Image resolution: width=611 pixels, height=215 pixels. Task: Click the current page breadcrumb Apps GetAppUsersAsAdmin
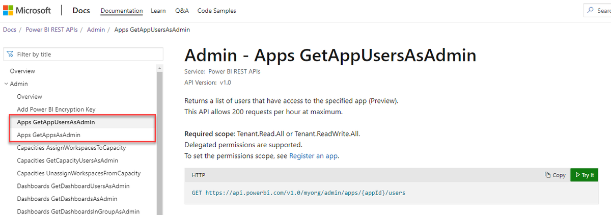coord(152,30)
